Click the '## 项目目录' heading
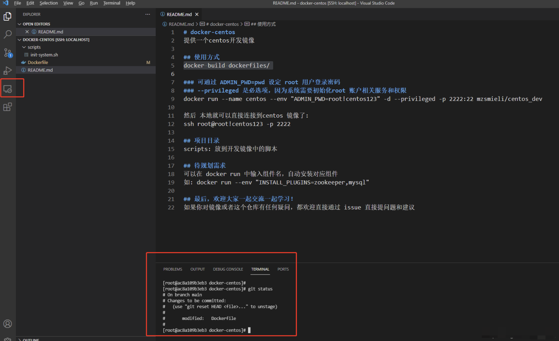 tap(201, 141)
